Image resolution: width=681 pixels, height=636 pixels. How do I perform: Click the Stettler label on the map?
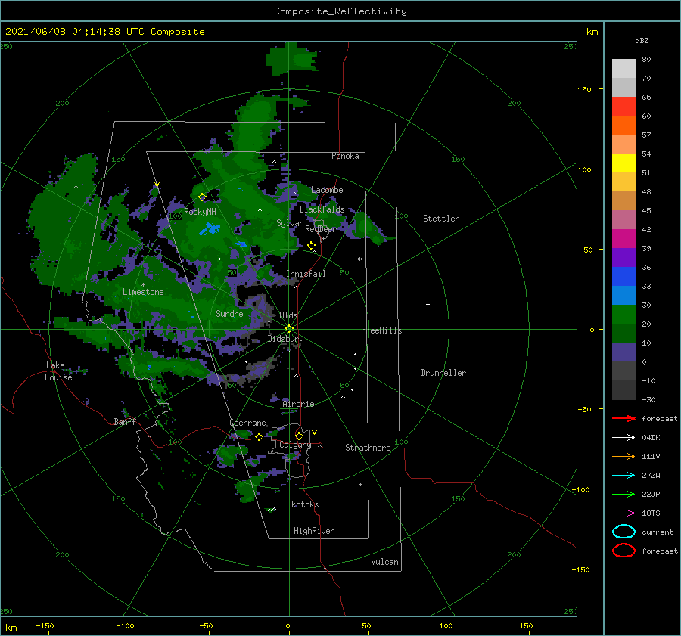pos(441,219)
